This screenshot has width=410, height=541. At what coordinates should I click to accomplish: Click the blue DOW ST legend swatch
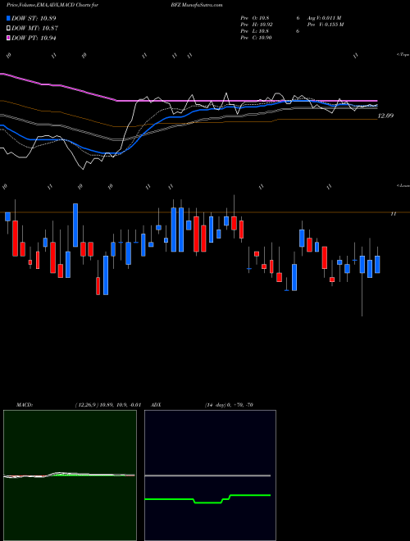8,18
